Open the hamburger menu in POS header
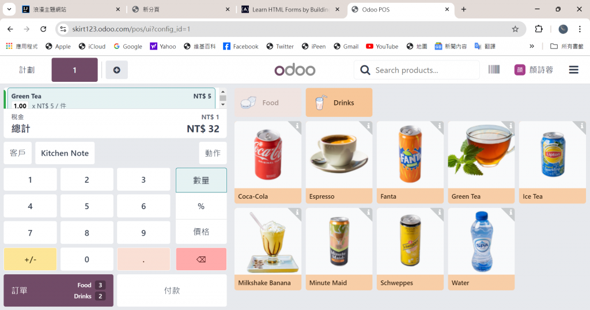The image size is (590, 310). click(573, 70)
